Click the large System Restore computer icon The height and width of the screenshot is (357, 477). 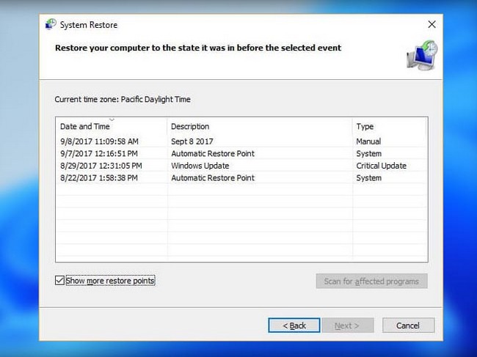pos(422,56)
